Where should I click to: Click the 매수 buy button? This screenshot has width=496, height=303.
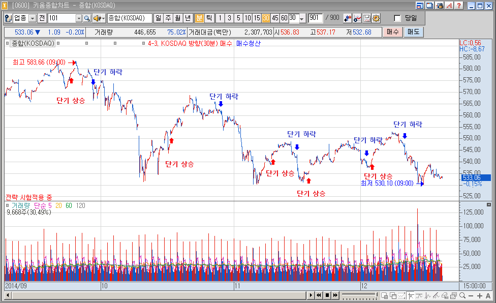tap(392, 32)
